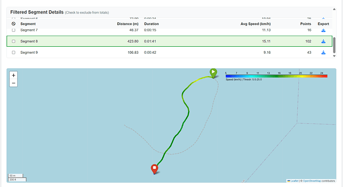Click the segment list scroll down arrow
343x187 pixels.
334,56
